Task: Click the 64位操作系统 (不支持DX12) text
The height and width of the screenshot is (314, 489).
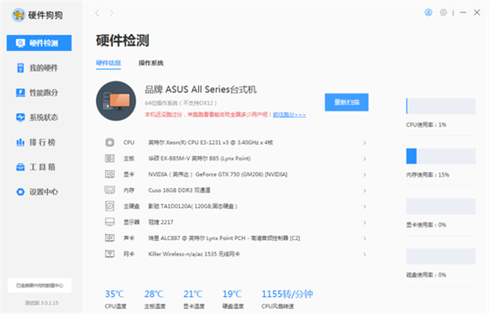Action: point(181,103)
